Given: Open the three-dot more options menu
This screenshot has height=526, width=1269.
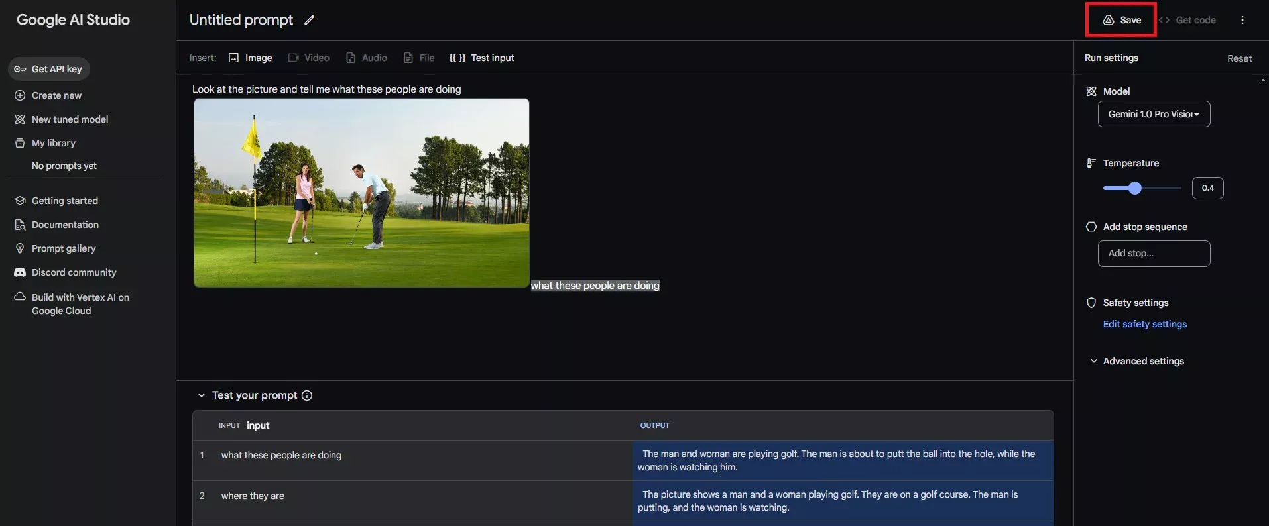Looking at the screenshot, I should (x=1242, y=20).
